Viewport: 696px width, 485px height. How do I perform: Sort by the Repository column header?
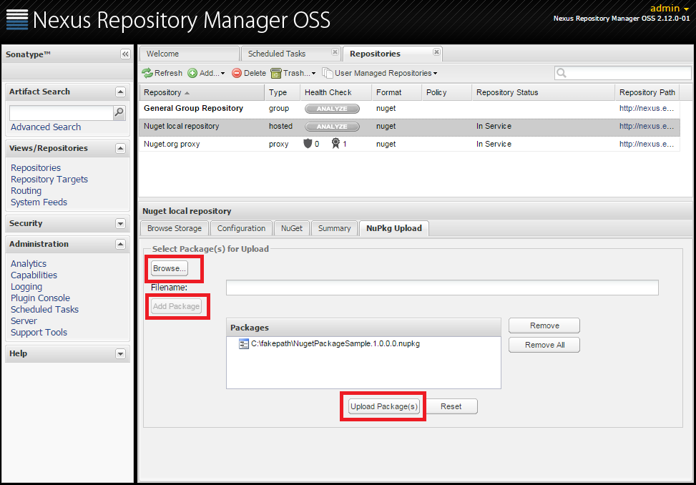(x=202, y=92)
